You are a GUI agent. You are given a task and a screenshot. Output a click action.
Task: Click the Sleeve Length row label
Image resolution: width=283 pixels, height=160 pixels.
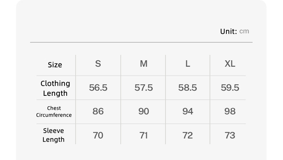click(x=54, y=135)
